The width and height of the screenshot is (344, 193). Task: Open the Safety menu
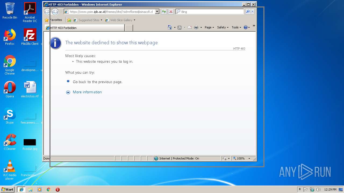pyautogui.click(x=223, y=27)
